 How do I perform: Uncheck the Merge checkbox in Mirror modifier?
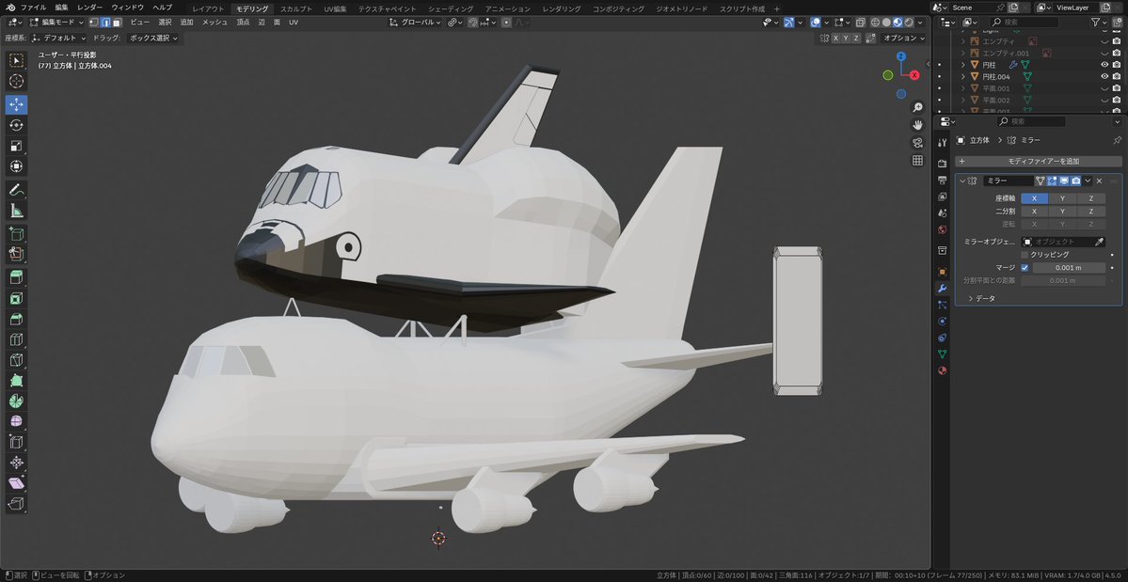pos(1025,268)
